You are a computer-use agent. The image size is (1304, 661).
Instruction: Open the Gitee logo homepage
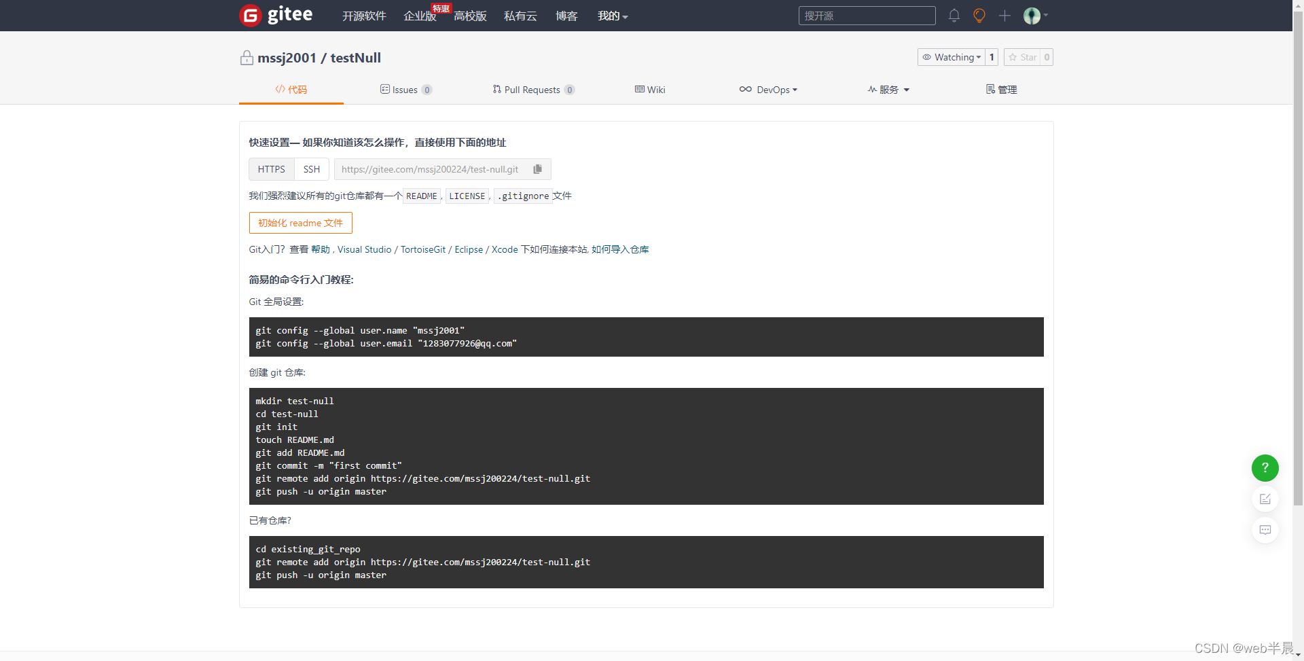coord(276,15)
